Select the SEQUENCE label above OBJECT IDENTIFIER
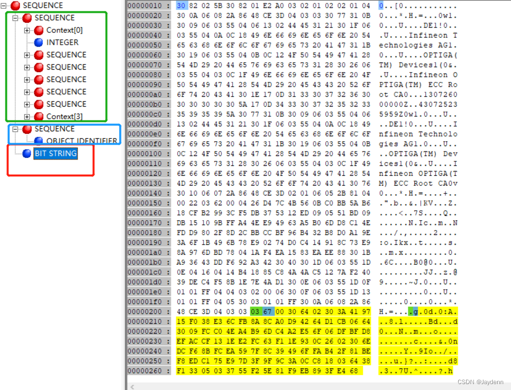511x390 pixels. click(54, 129)
